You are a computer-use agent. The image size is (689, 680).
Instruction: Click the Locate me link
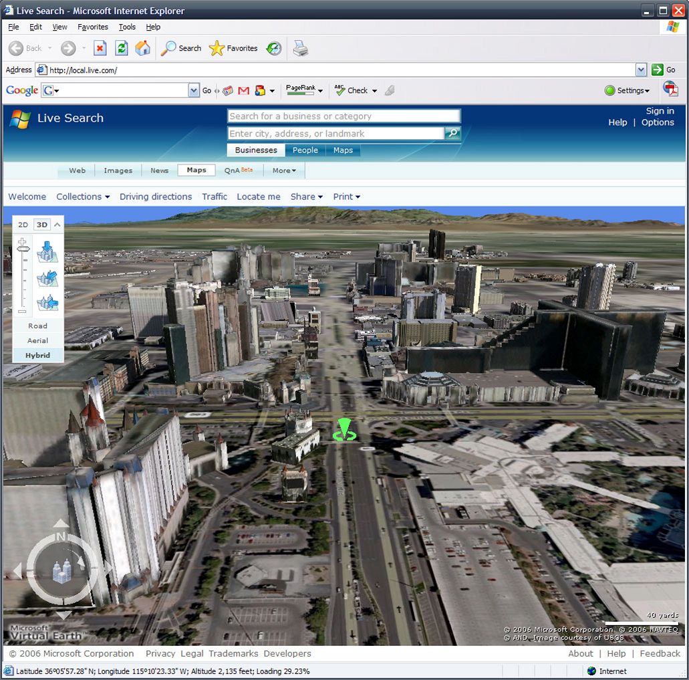coord(259,197)
